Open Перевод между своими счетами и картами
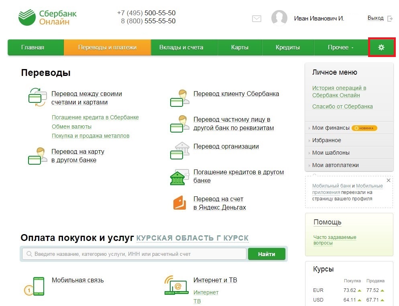Image resolution: width=399 pixels, height=306 pixels. coord(87,98)
